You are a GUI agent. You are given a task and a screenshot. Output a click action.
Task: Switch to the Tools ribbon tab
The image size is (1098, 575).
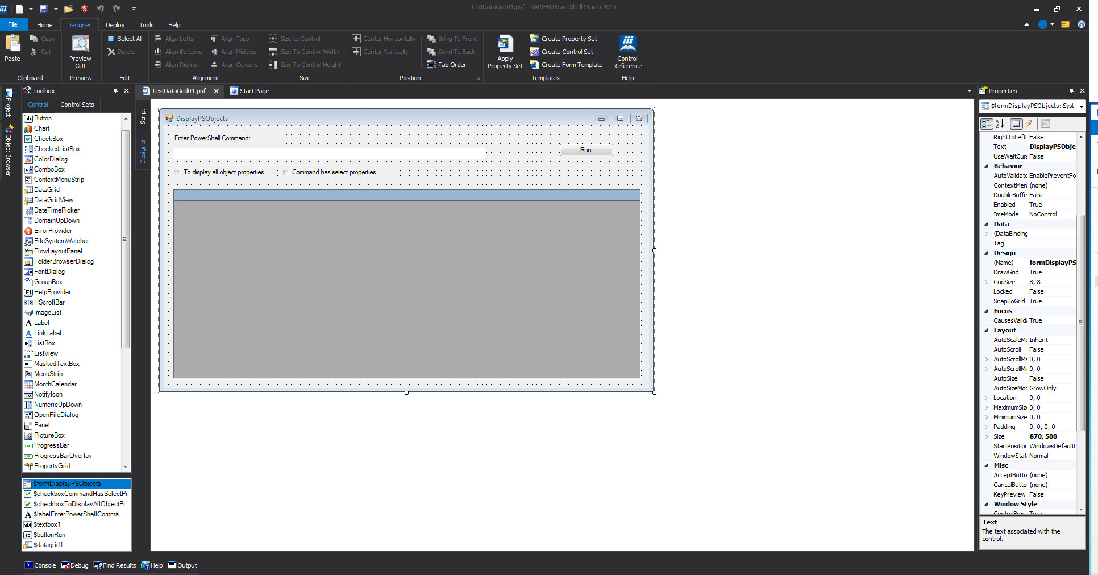click(147, 25)
